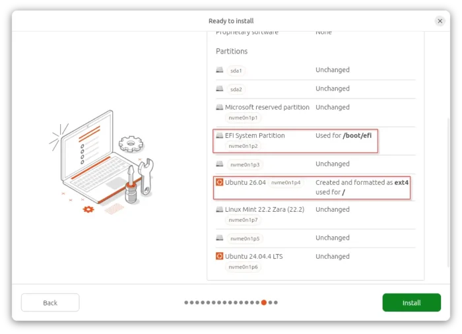Click the first progress indicator dot
Image resolution: width=462 pixels, height=334 pixels.
pos(186,302)
